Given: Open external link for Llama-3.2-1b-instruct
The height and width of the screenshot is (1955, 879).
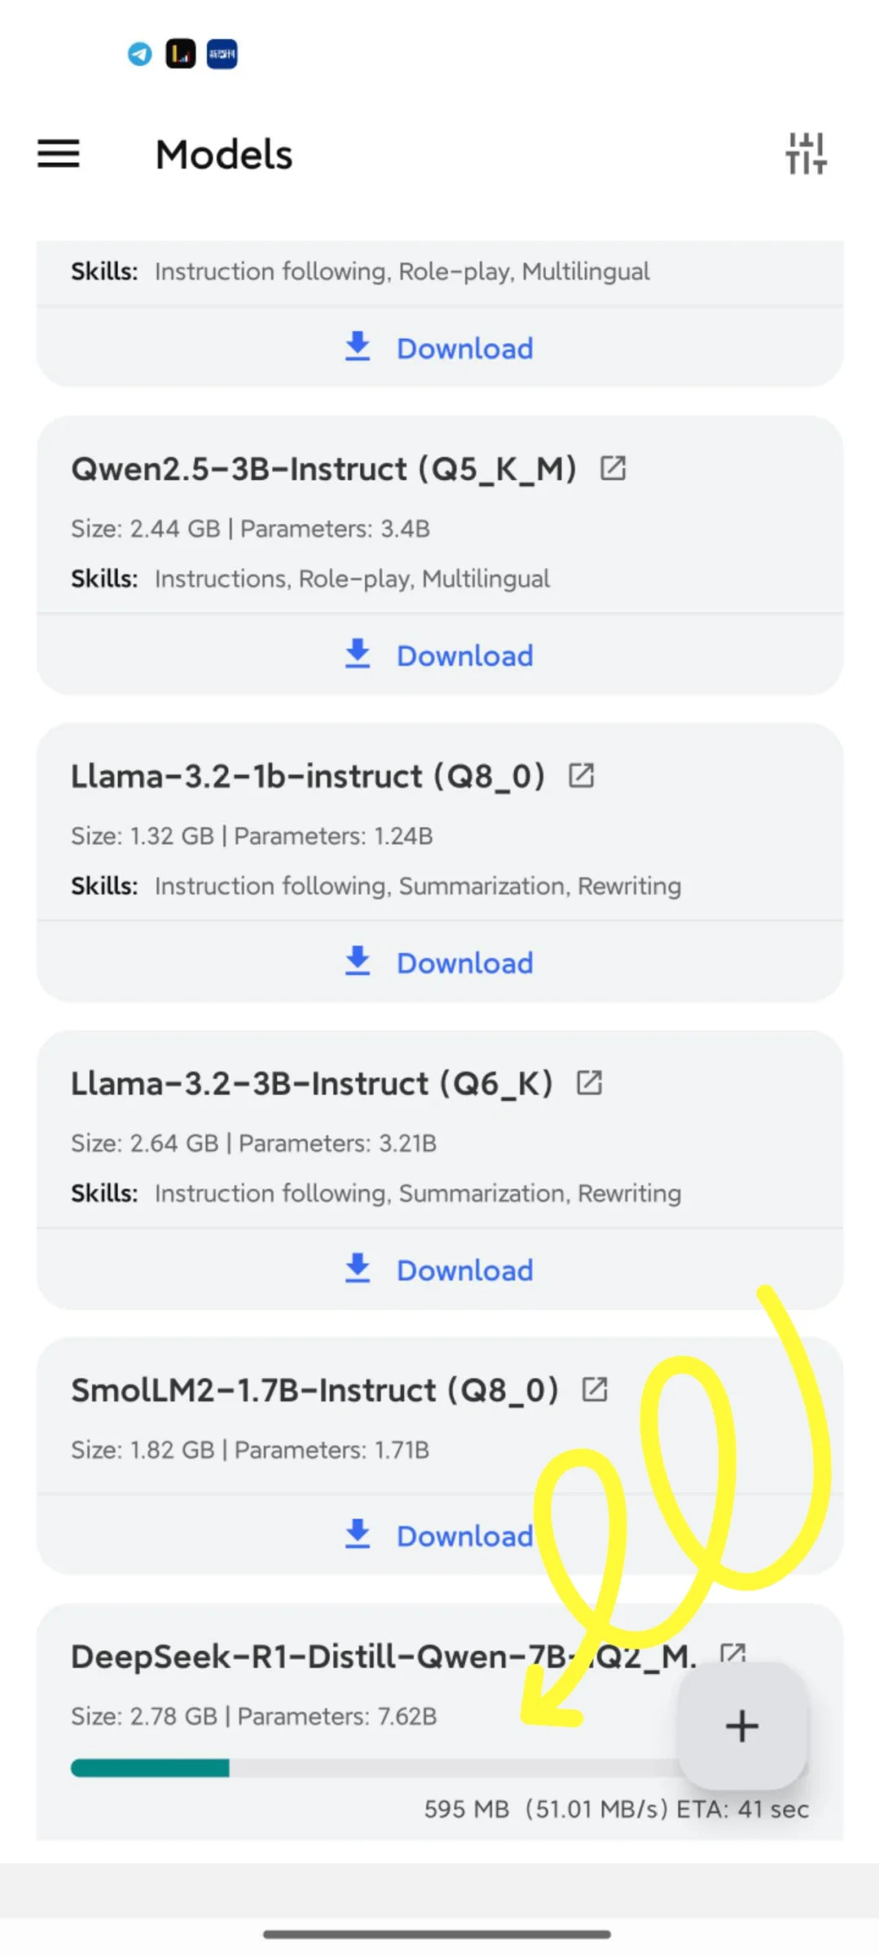Looking at the screenshot, I should point(581,775).
